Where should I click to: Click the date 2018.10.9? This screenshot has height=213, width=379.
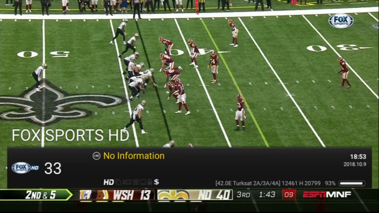click(355, 164)
